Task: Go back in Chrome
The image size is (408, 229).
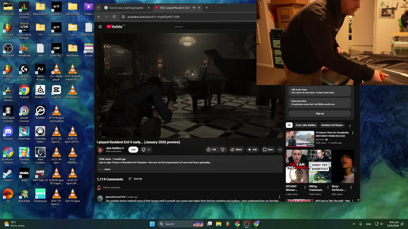Action: click(99, 17)
